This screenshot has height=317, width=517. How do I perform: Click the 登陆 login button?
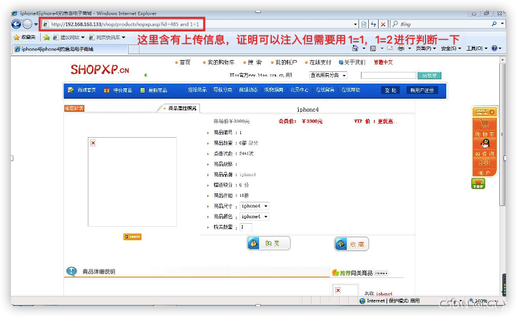[x=390, y=90]
